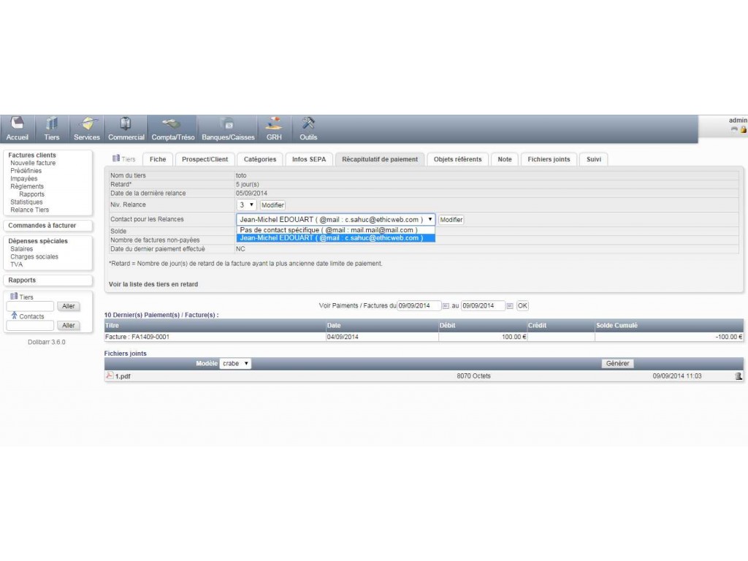
Task: Click the Contacts search input field
Action: tap(30, 325)
